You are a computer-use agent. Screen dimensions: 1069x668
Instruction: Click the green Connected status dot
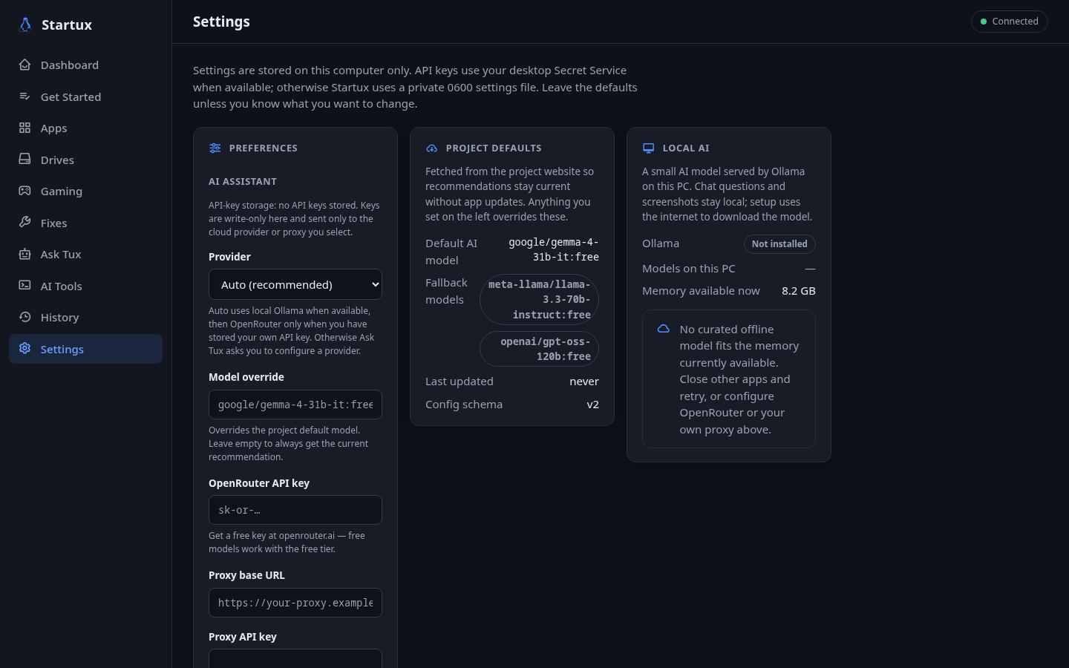[984, 22]
